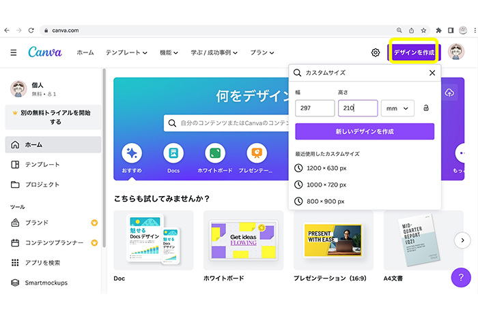Bookmark page with star icon
Viewport: 478px width, 318px height.
(x=423, y=31)
